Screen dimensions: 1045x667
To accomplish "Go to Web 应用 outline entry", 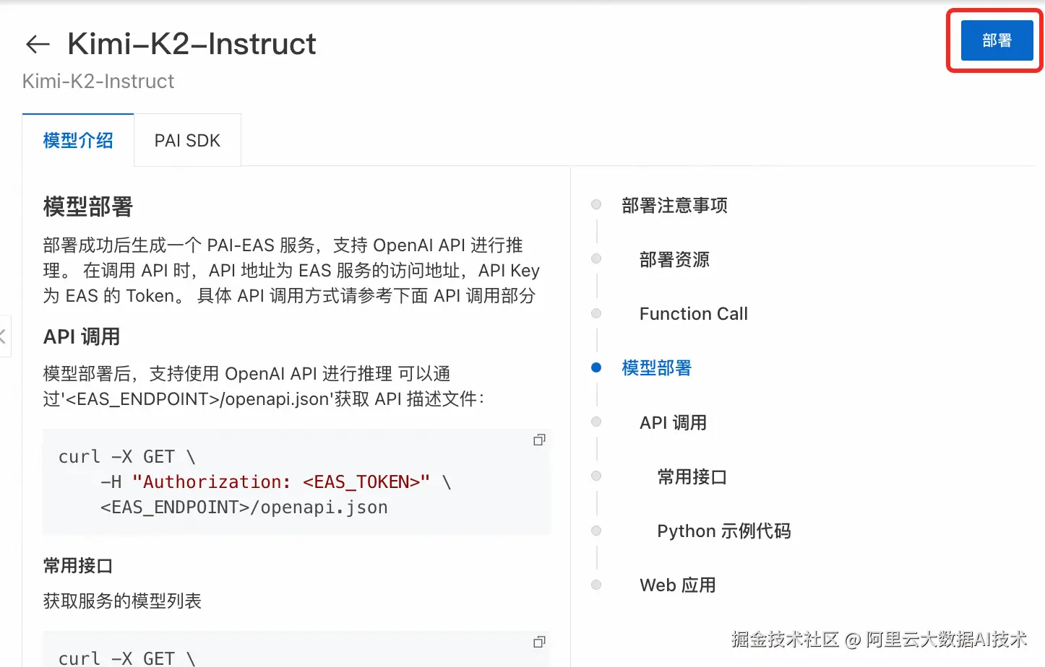I will pyautogui.click(x=677, y=585).
